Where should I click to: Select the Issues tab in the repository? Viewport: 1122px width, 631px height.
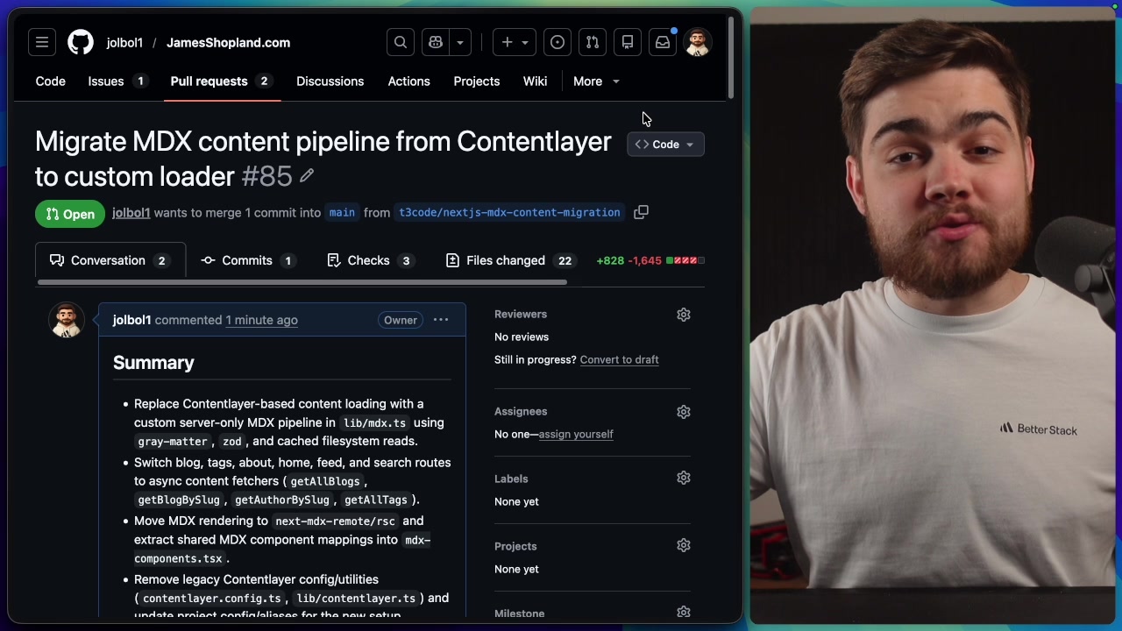tap(105, 81)
